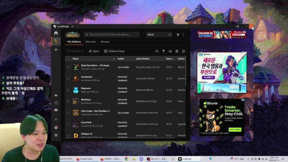Viewport: 288px width, 162px height.
Task: Click the World of Warcraft logo
Action: point(73,34)
